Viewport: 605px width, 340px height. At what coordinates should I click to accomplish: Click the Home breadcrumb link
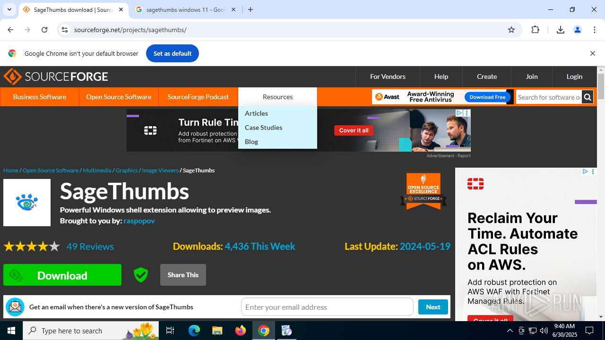tap(10, 170)
